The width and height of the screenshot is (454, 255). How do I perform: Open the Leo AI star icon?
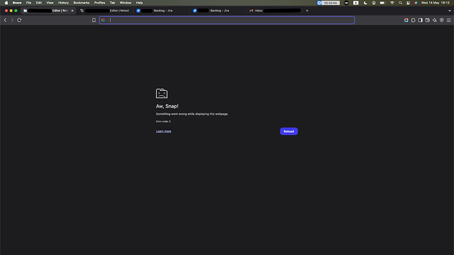[435, 20]
